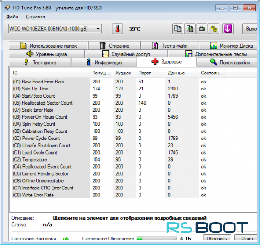Viewport: 260px width, 245px height.
Task: Click the second copy screenshot icon
Action: pyautogui.click(x=190, y=29)
